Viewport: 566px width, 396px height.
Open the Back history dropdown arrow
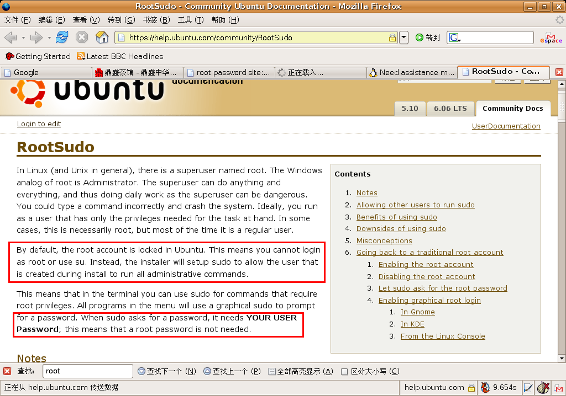pos(23,38)
